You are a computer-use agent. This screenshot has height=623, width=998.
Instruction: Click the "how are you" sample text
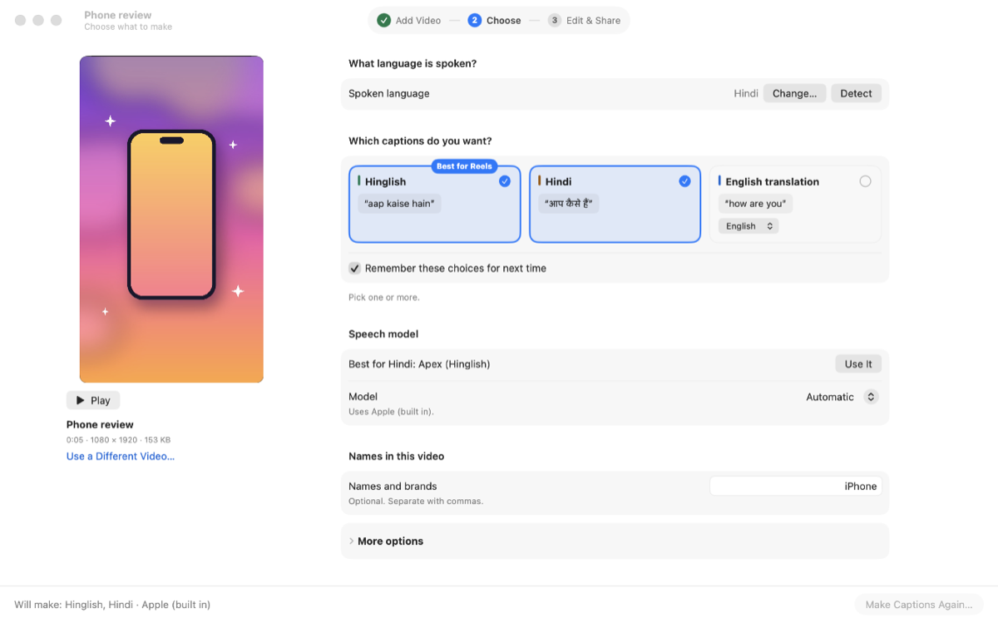pyautogui.click(x=756, y=204)
